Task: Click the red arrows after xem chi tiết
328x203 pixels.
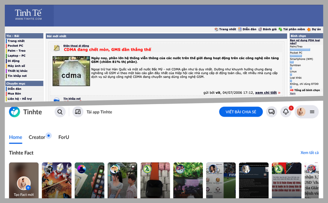Action: pos(279,93)
